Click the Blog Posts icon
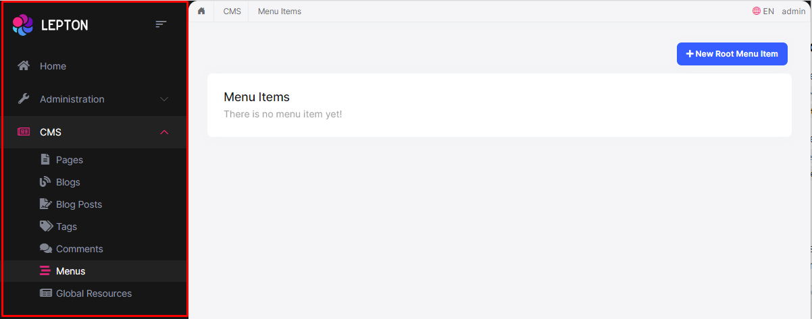Screen dimensions: 812x319 (45, 204)
